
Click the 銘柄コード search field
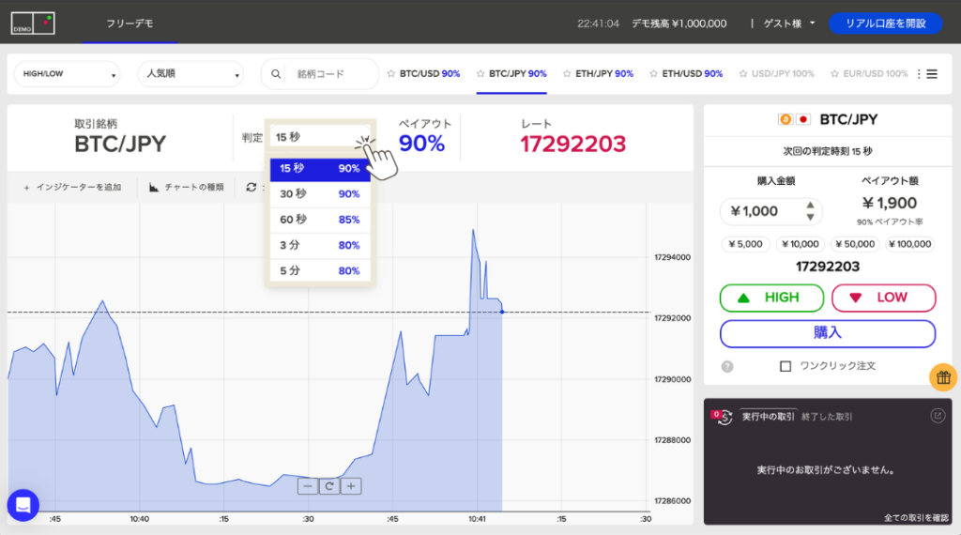328,74
